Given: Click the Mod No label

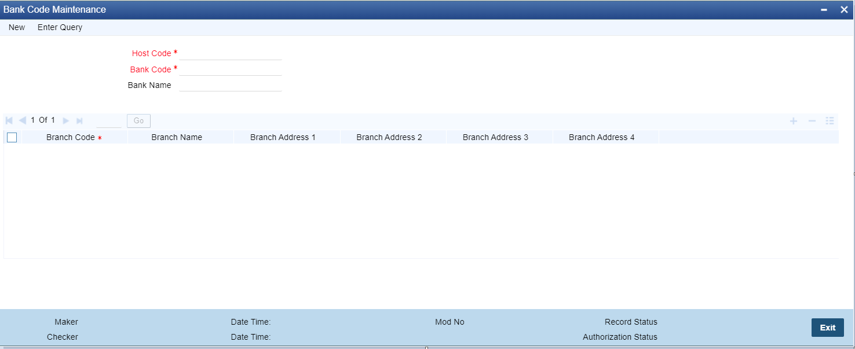Looking at the screenshot, I should (450, 322).
